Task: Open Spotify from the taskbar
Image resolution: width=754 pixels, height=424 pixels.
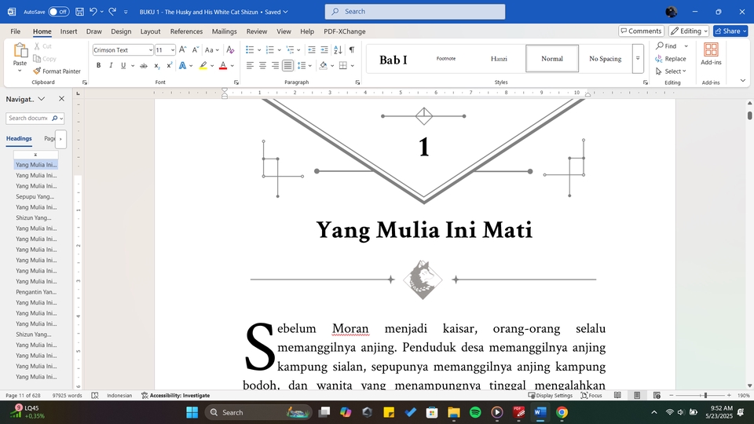Action: (475, 412)
